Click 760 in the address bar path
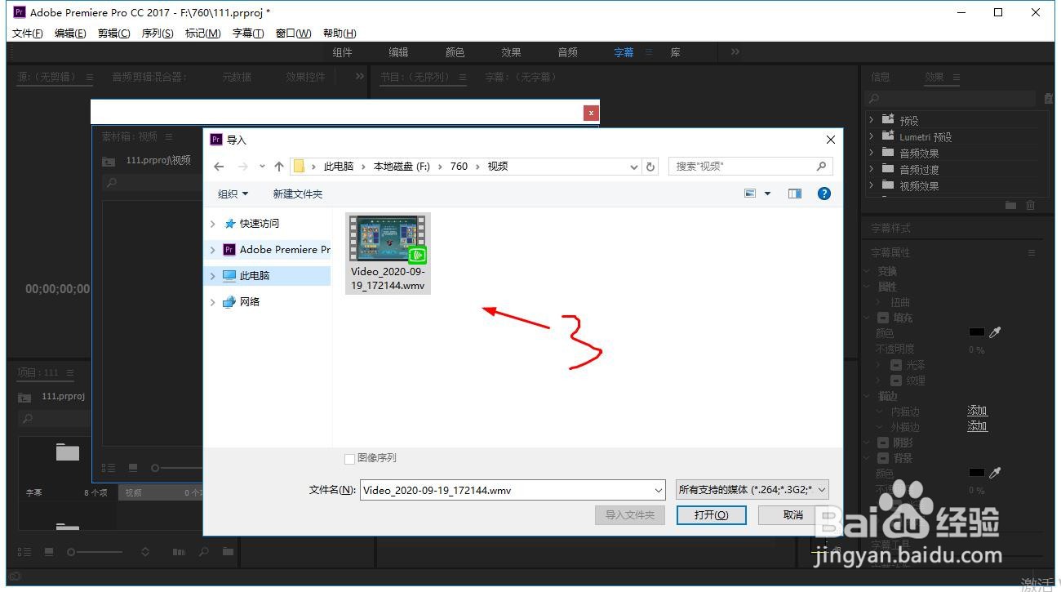 click(459, 166)
